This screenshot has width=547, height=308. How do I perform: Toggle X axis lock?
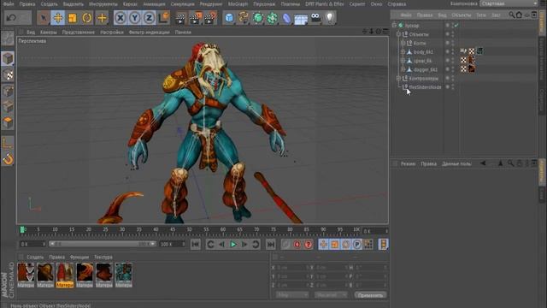(x=120, y=17)
